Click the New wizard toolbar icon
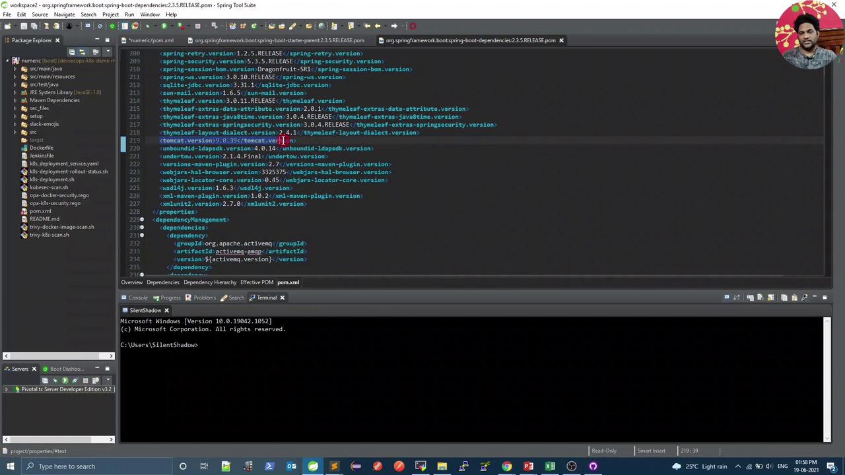845x475 pixels. coord(7,26)
